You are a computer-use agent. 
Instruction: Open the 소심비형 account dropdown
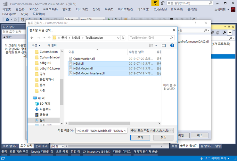pyautogui.click(x=228, y=10)
